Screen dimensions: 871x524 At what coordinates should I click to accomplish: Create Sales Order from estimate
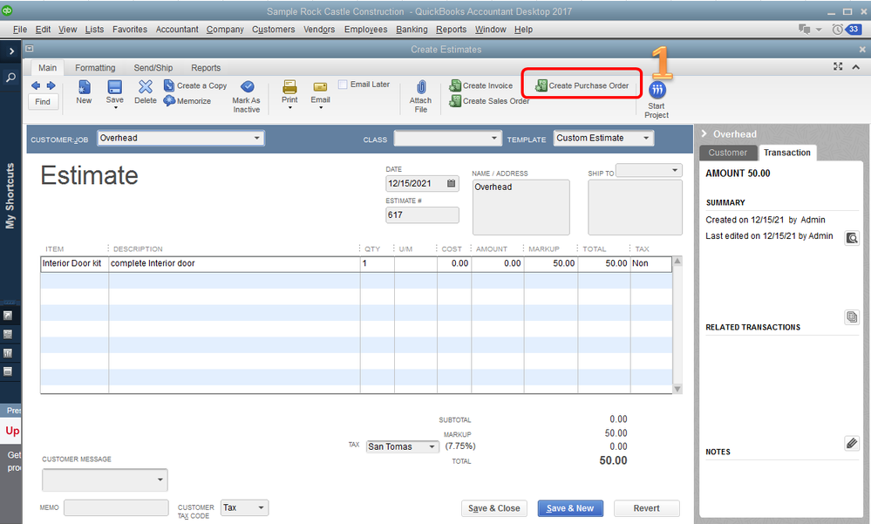point(489,101)
